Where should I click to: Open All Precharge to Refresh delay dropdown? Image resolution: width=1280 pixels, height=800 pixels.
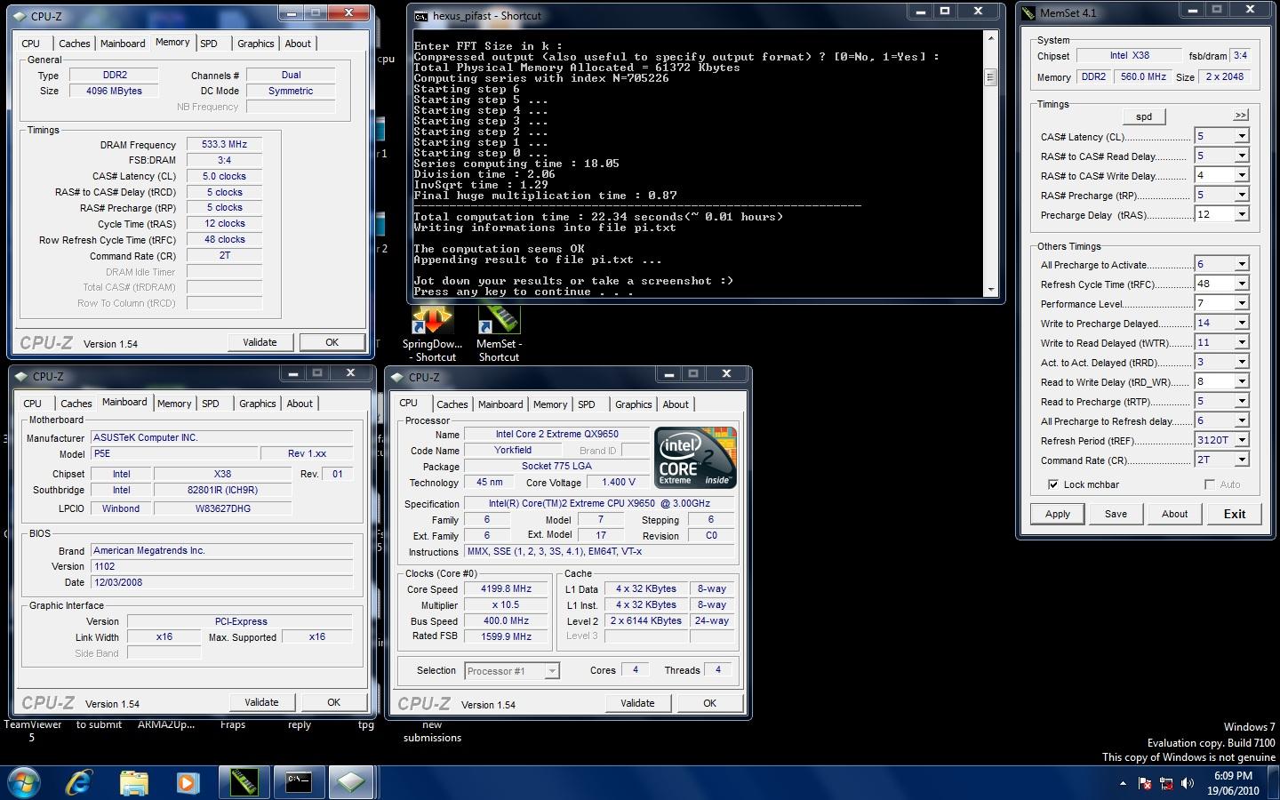click(1242, 420)
